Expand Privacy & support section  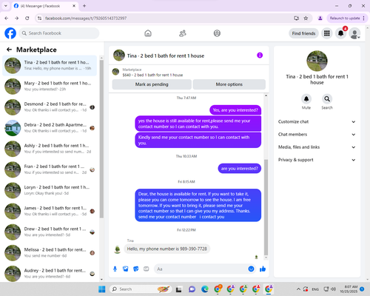(317, 160)
